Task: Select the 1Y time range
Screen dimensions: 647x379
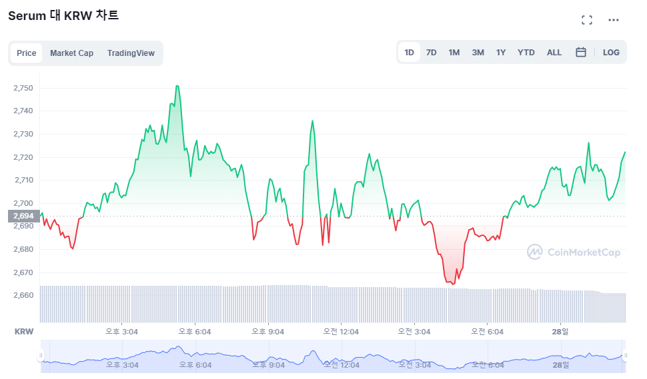Action: click(x=501, y=53)
